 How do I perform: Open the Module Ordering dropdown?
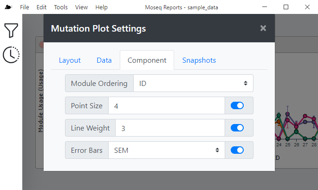pos(193,83)
